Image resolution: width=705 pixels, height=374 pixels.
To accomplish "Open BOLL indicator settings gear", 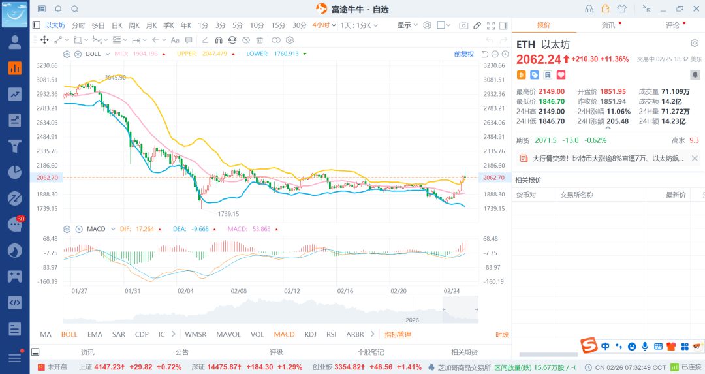I will pyautogui.click(x=67, y=54).
